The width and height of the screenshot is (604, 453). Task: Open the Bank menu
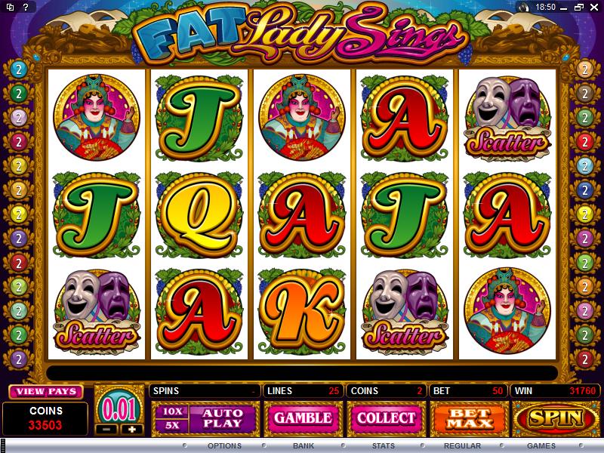[x=304, y=445]
